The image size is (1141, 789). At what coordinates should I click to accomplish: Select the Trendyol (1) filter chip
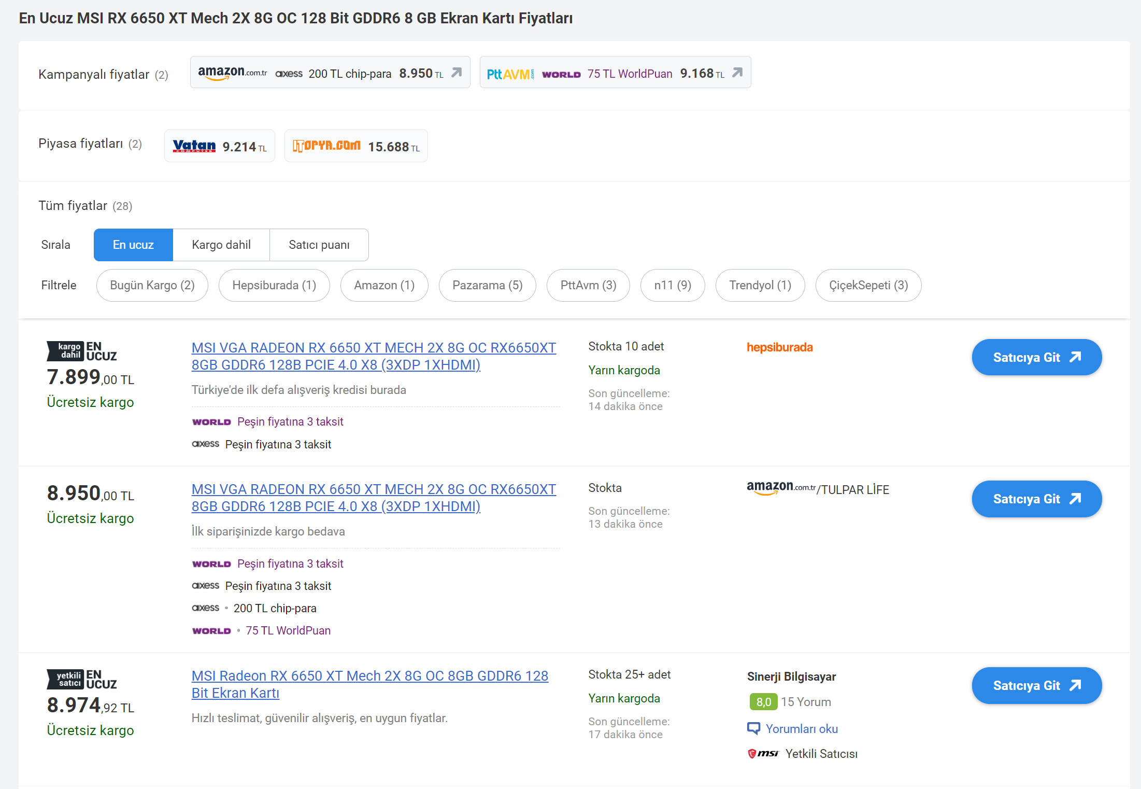760,285
